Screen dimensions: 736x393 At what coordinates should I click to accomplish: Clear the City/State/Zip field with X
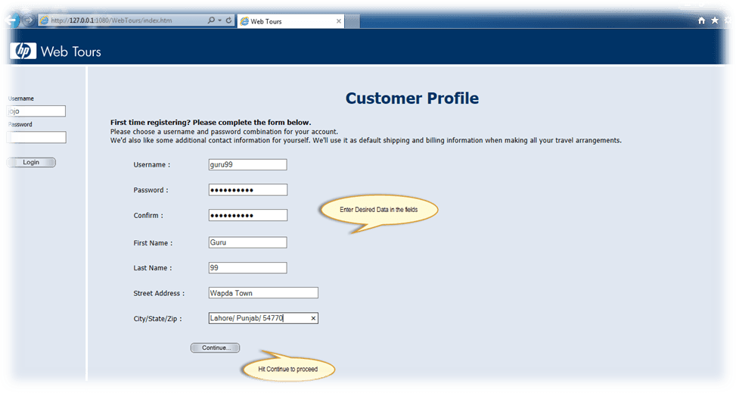(313, 319)
